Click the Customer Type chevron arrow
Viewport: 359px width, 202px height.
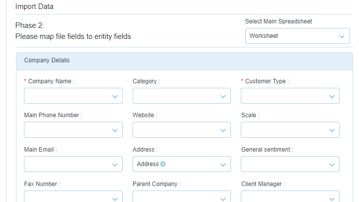(x=332, y=97)
